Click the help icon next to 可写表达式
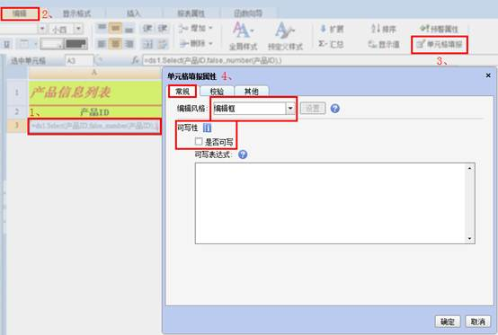 pos(243,154)
